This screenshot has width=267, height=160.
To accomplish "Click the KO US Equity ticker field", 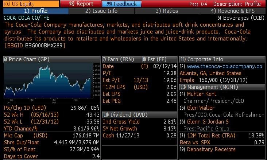I will 31,4.
